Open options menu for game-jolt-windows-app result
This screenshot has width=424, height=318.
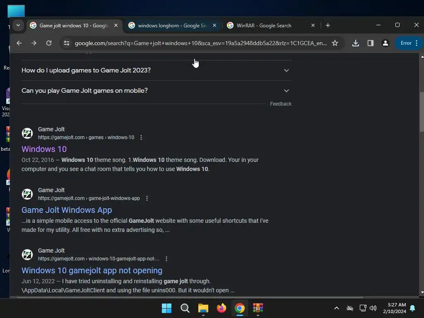[x=147, y=198]
